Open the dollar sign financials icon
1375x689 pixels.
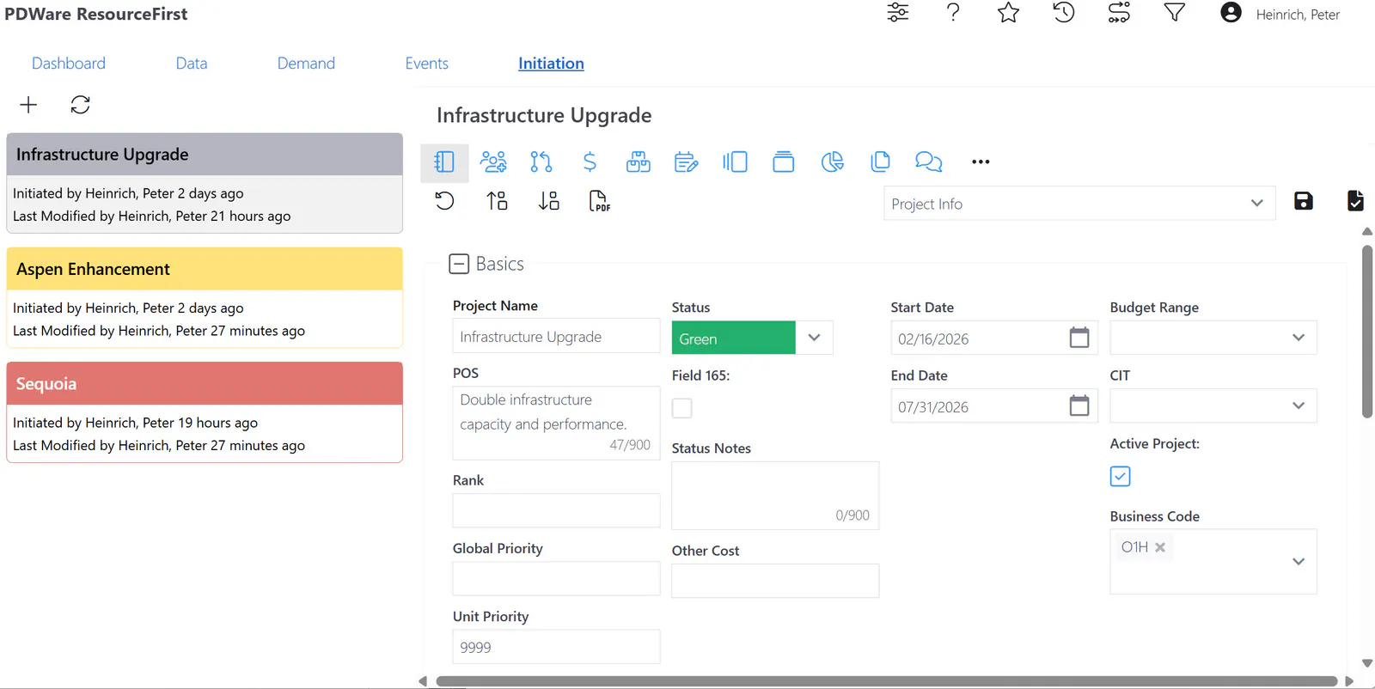tap(590, 162)
